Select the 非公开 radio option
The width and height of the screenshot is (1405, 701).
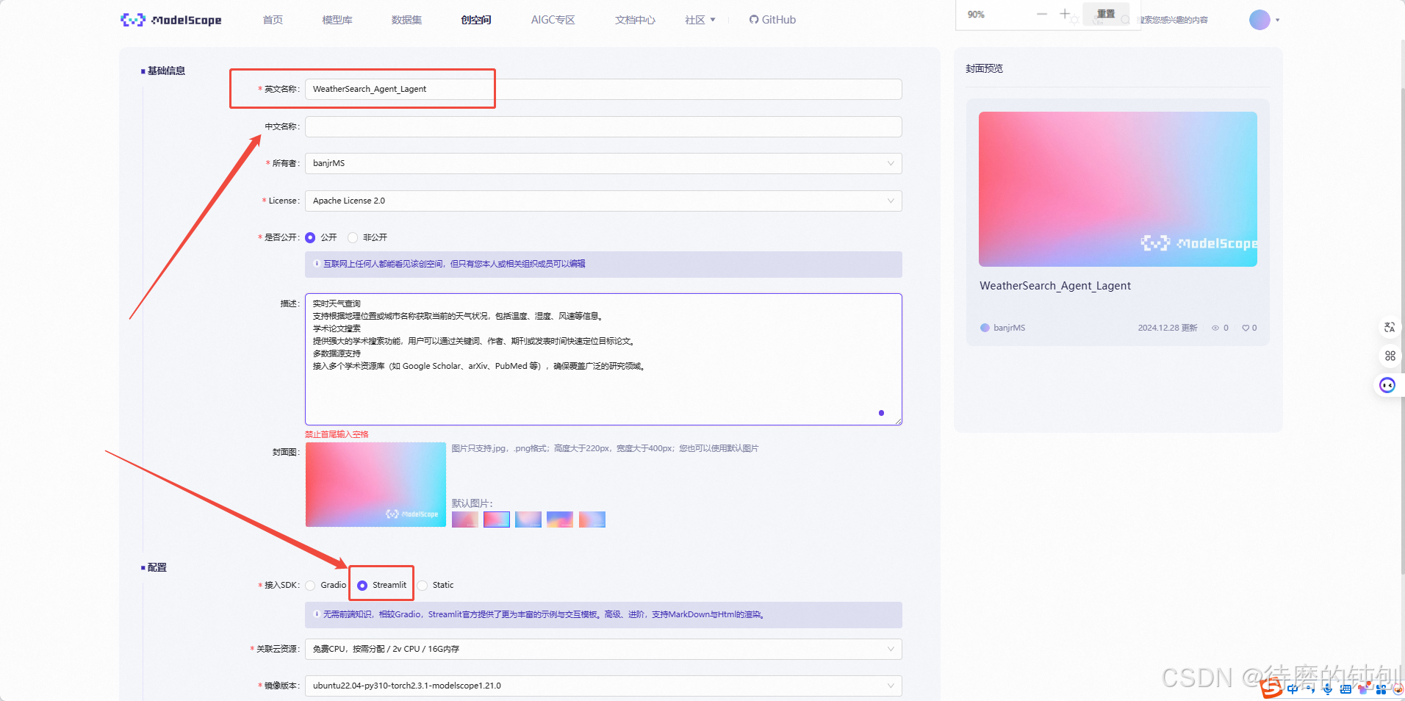click(353, 237)
